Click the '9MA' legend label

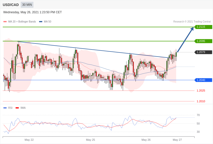[x=23, y=108]
